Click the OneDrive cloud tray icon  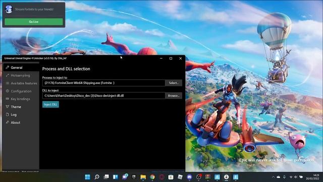[279, 177]
